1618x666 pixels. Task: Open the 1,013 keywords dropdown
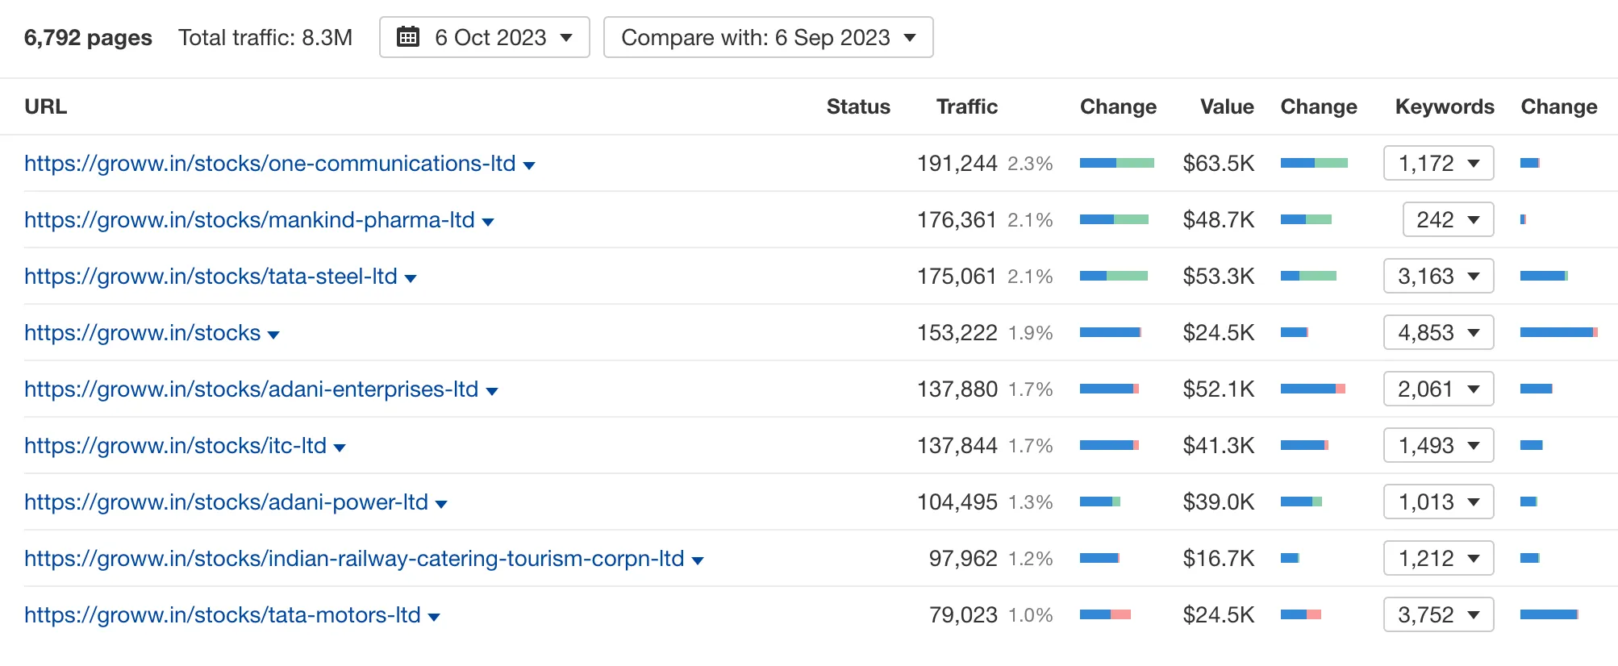click(x=1439, y=502)
